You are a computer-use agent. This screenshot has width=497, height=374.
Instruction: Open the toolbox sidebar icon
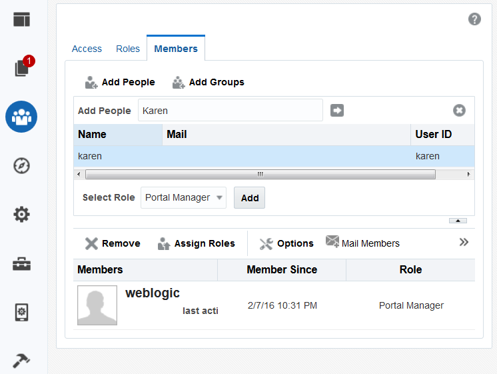[21, 264]
